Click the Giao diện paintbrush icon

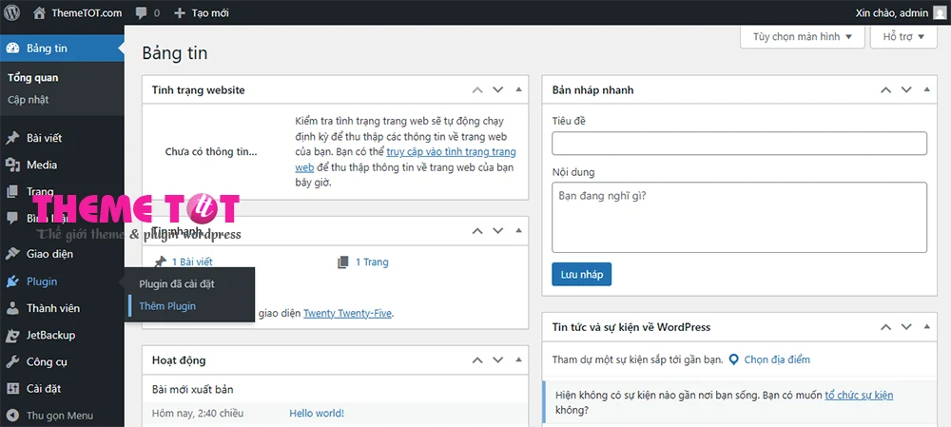(12, 254)
